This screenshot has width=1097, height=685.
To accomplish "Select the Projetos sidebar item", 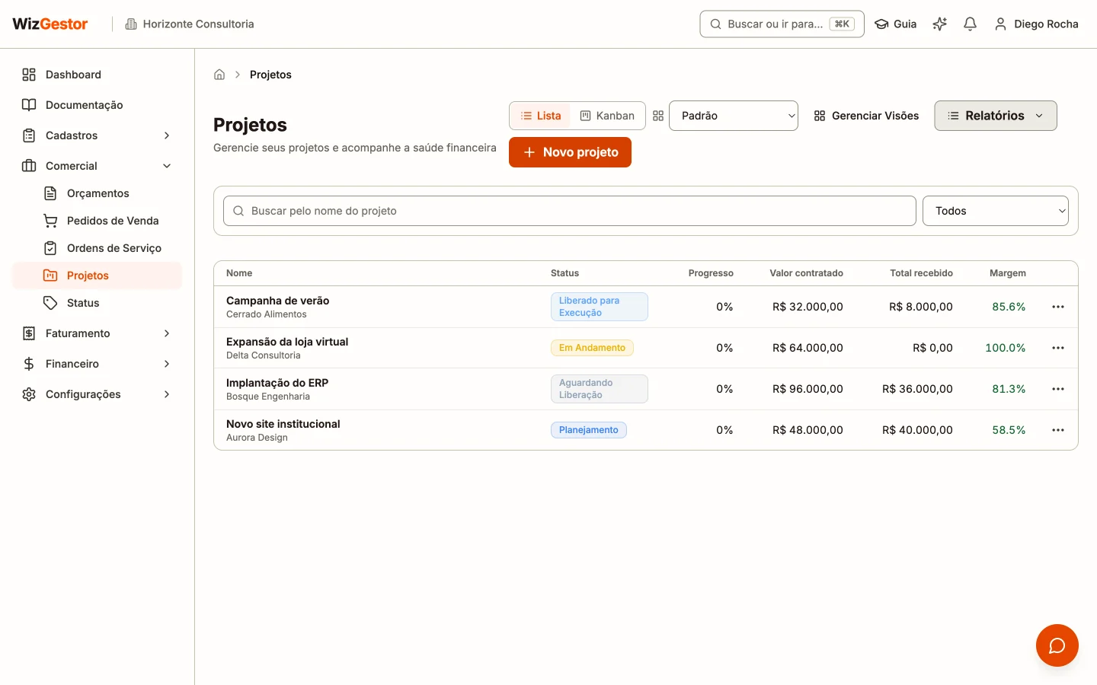I will click(98, 276).
